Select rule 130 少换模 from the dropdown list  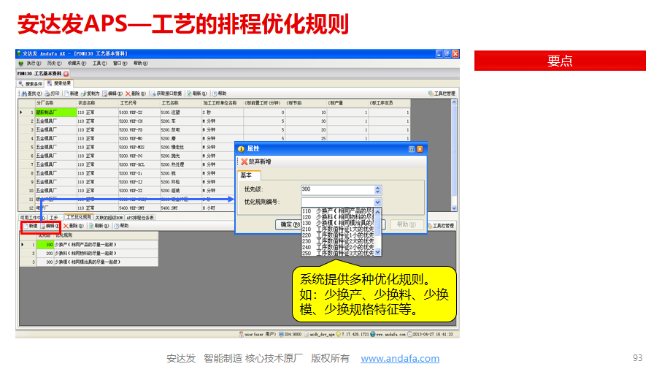[x=338, y=223]
